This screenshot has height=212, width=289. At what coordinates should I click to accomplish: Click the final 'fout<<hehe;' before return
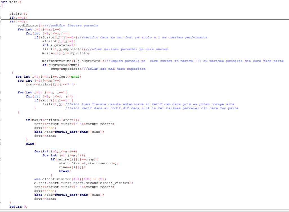point(45,199)
